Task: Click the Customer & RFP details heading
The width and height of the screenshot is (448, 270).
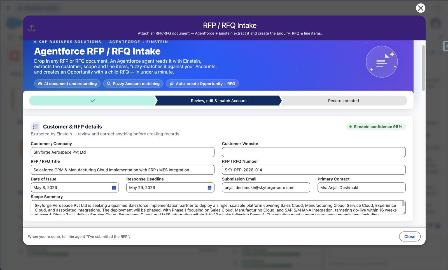Action: click(x=73, y=127)
